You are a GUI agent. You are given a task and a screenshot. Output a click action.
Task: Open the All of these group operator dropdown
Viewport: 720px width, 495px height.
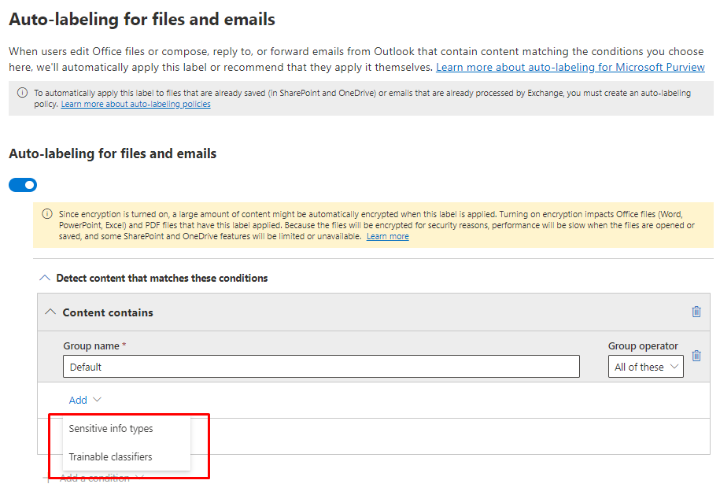(645, 367)
